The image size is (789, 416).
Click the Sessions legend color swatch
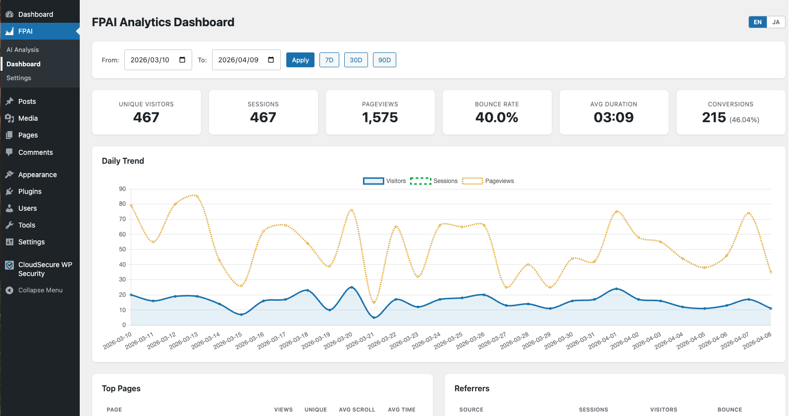[421, 181]
